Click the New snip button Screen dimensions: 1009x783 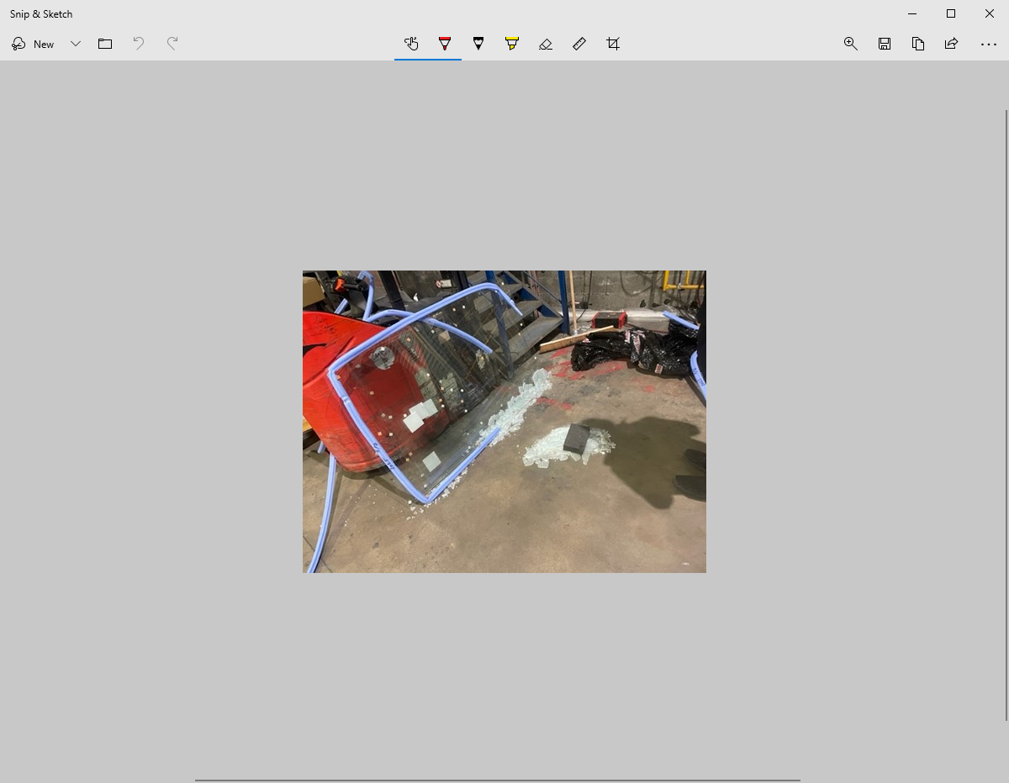(34, 44)
